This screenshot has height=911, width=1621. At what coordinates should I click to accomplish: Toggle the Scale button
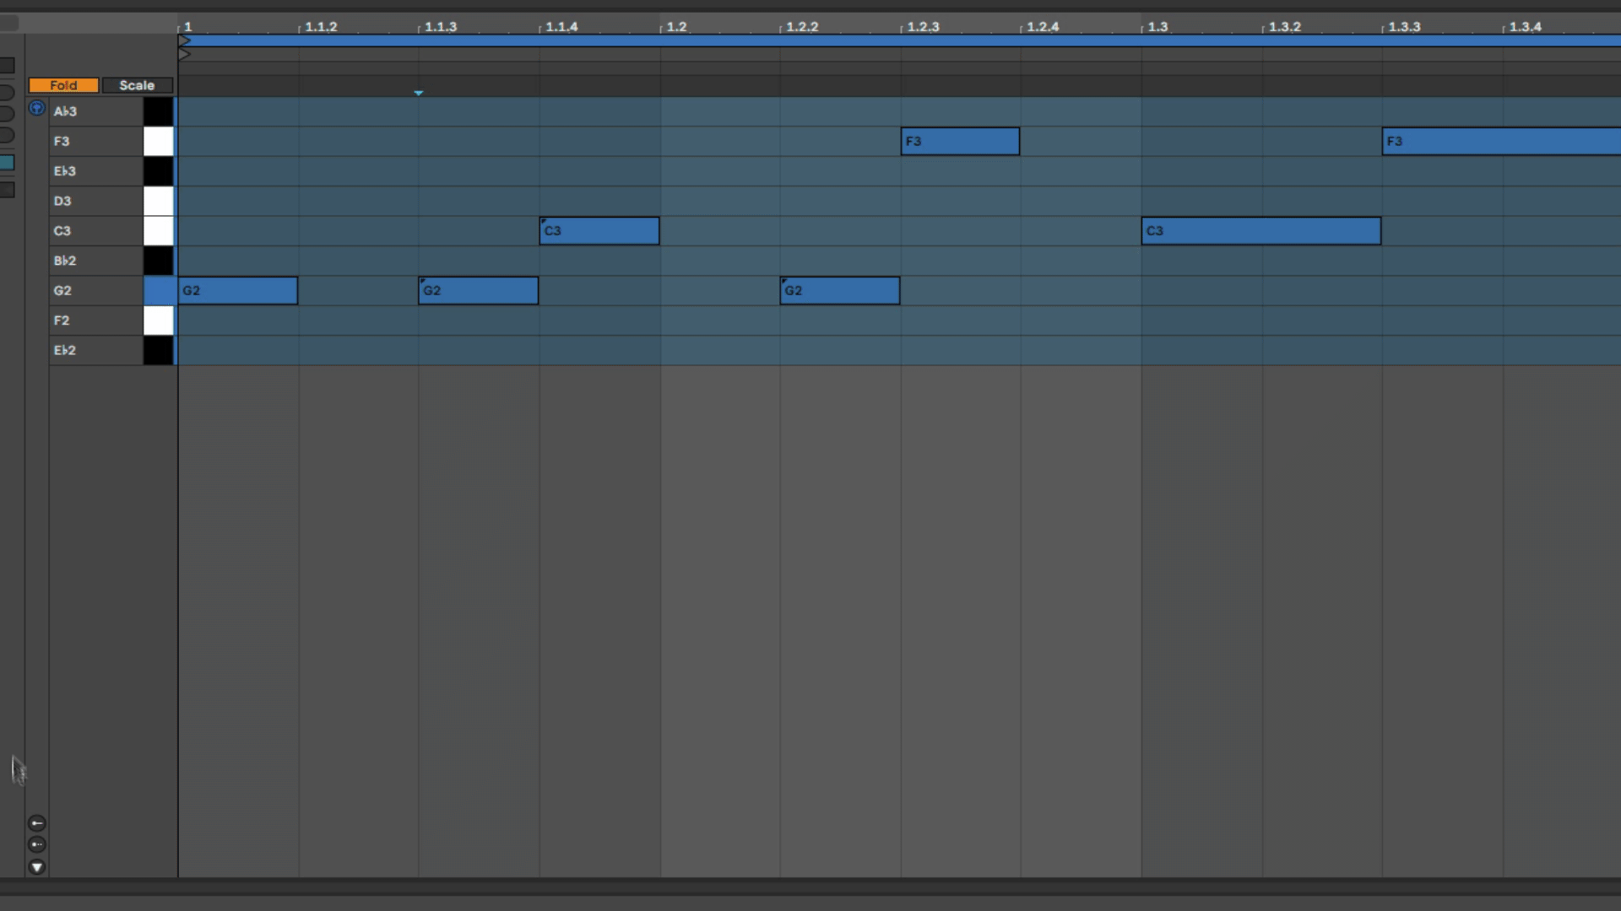137,85
